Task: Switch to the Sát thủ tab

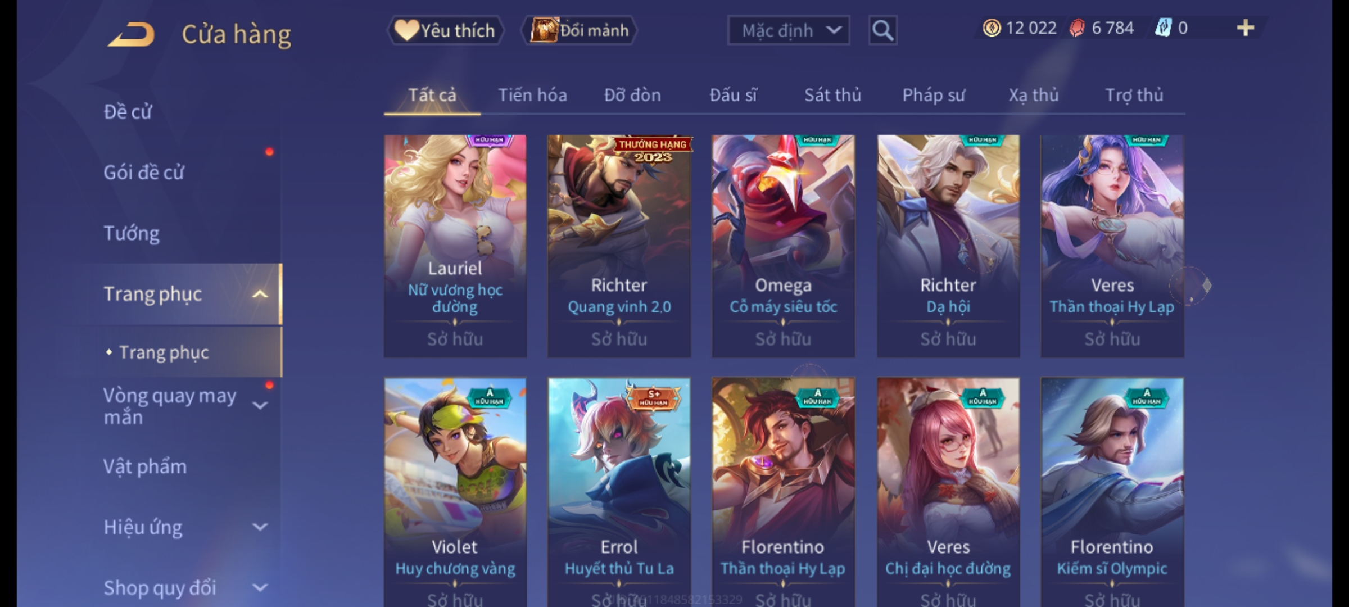Action: (832, 95)
